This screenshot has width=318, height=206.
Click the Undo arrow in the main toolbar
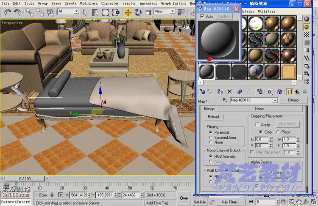coord(7,12)
